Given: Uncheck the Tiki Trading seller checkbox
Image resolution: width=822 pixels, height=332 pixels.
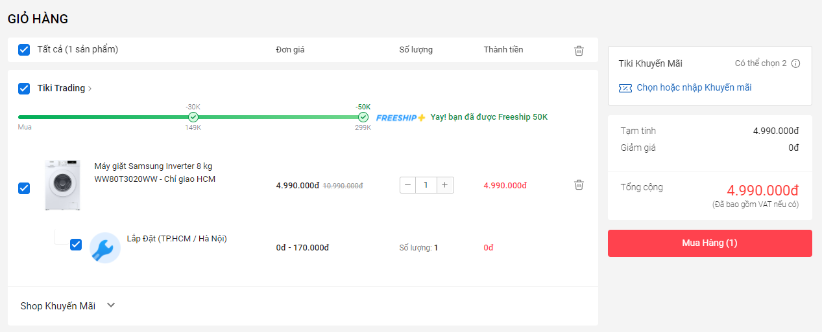Looking at the screenshot, I should click(x=24, y=89).
